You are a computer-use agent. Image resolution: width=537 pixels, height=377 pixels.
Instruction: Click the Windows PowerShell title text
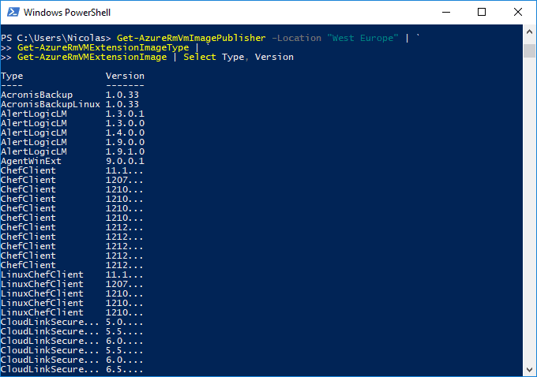point(67,13)
